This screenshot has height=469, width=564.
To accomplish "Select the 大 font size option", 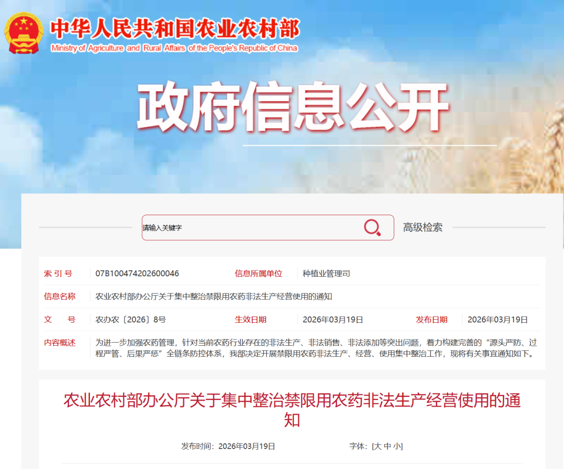I will [x=380, y=446].
